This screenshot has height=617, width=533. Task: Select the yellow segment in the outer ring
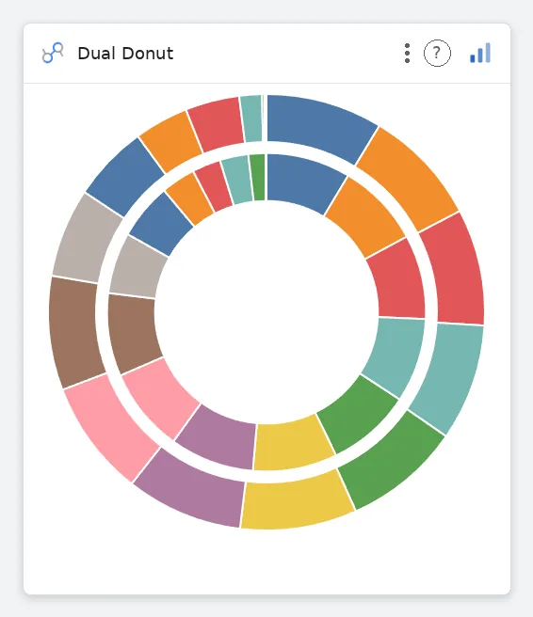297,501
